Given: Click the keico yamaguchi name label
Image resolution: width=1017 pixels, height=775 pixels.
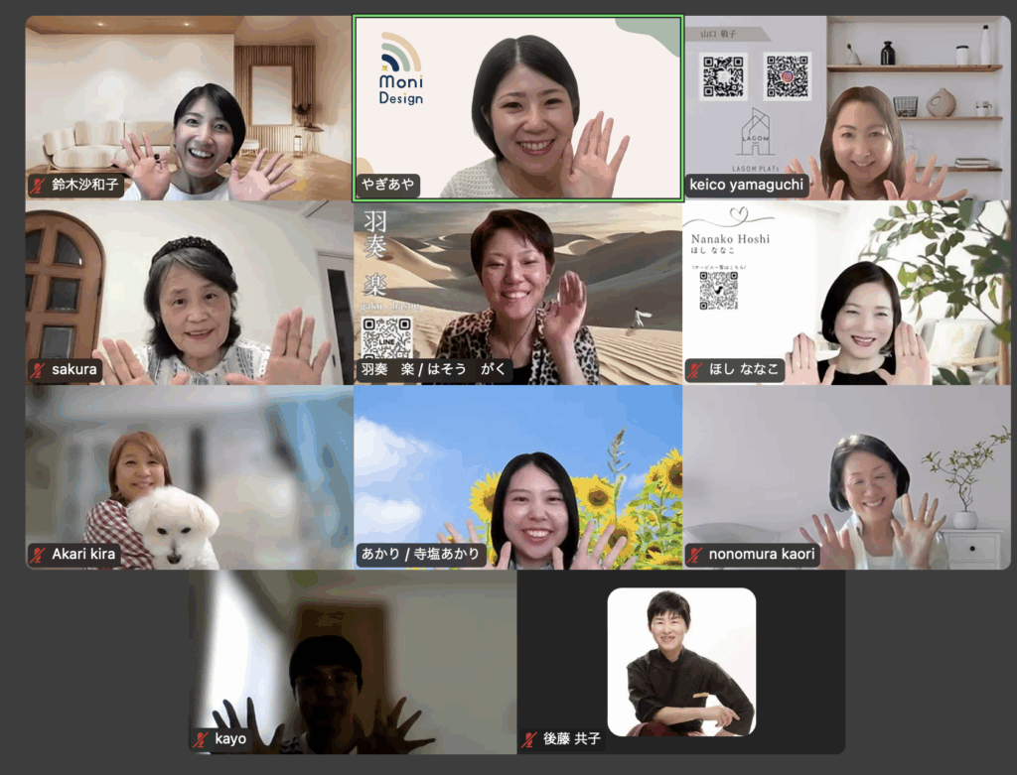Looking at the screenshot, I should click(x=745, y=186).
